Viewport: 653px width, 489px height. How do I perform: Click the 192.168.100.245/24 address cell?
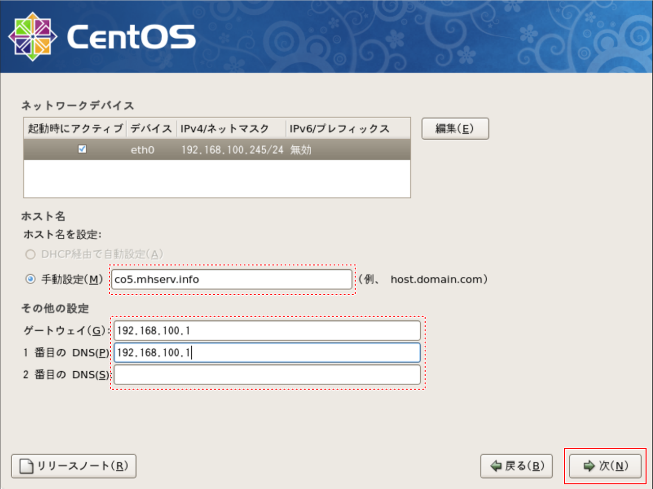tap(232, 150)
